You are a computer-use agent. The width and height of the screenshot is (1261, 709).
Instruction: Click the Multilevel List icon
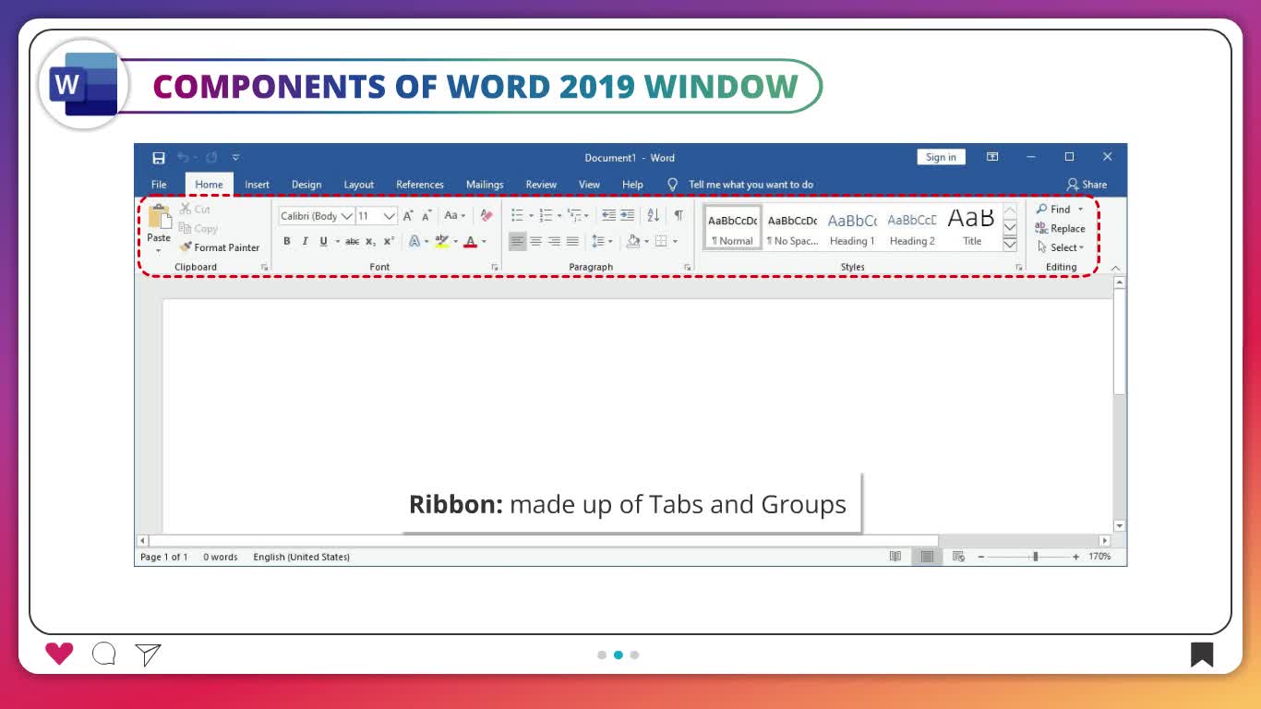574,216
